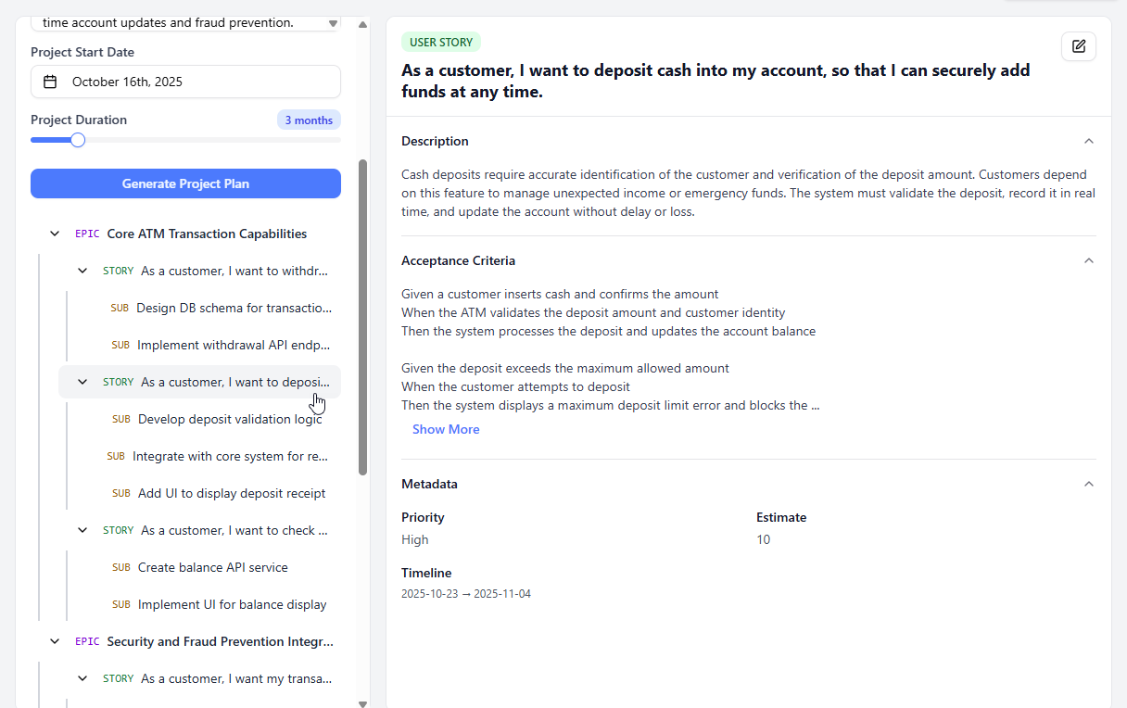Open the dropdown above Project Start Date
1127x708 pixels.
(x=184, y=22)
